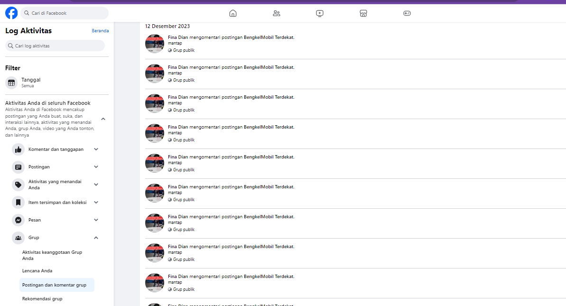Click the Postingan icon
566x306 pixels.
(x=18, y=167)
